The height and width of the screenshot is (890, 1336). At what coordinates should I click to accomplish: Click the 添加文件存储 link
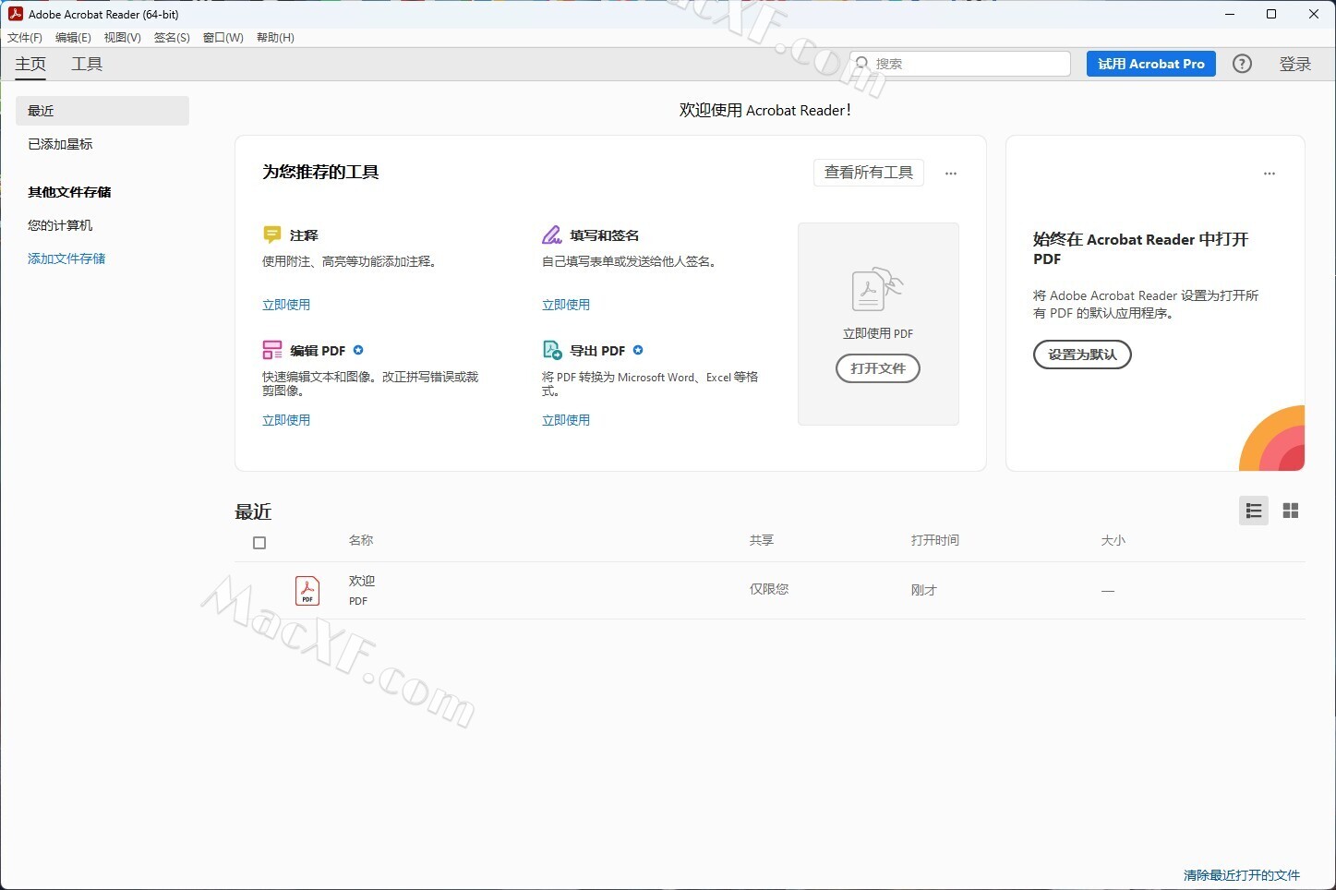coord(66,259)
